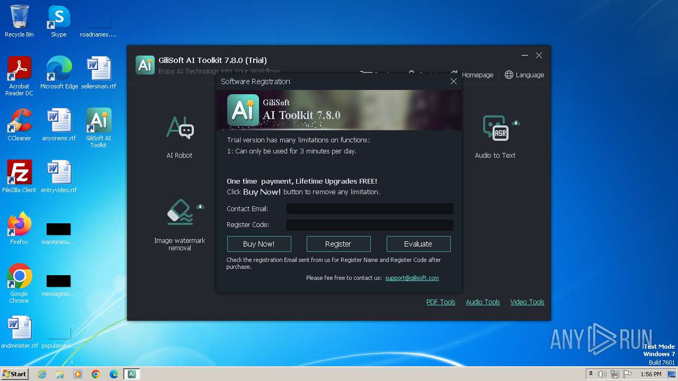Focus the Register Code field
Screen dimensions: 678x381
[370, 225]
